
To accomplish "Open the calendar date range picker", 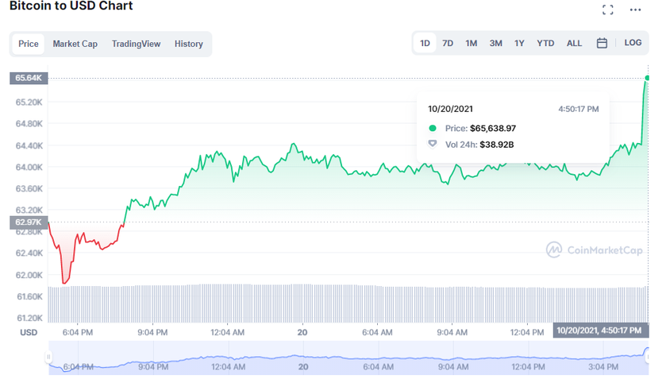I will [602, 43].
